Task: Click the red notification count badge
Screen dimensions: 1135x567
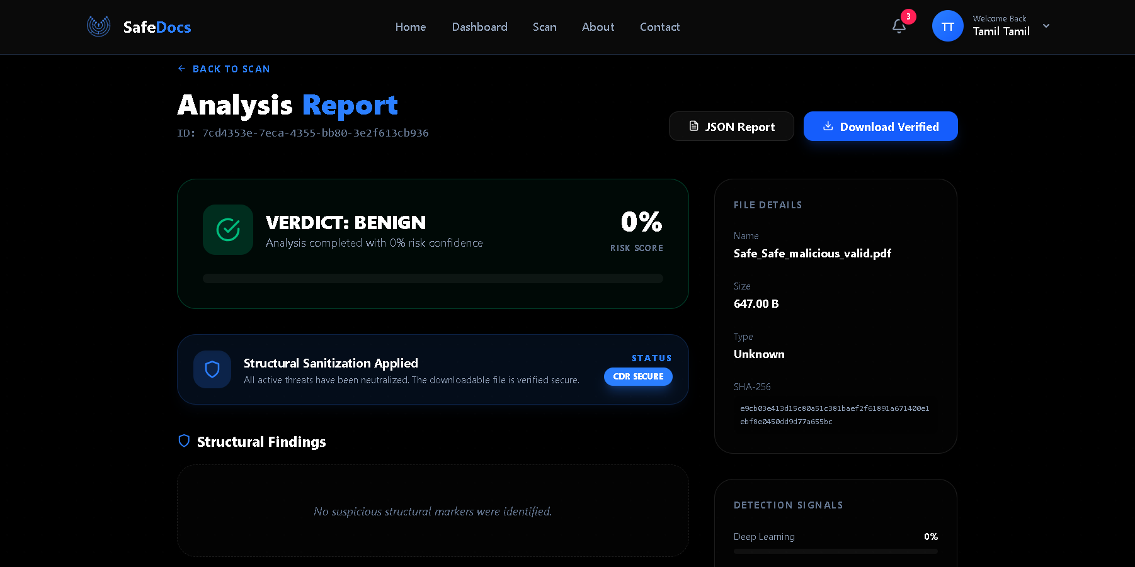Action: click(x=908, y=16)
